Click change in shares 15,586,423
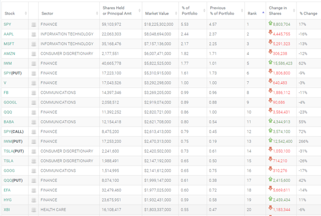Screen dimensions: 321x216 click(282, 64)
